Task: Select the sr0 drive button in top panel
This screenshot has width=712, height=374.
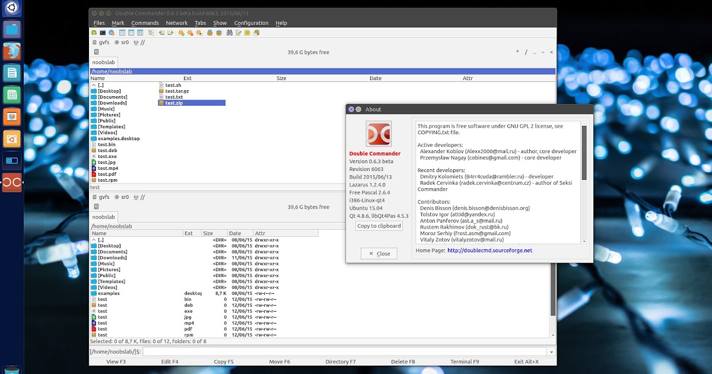Action: (122, 42)
